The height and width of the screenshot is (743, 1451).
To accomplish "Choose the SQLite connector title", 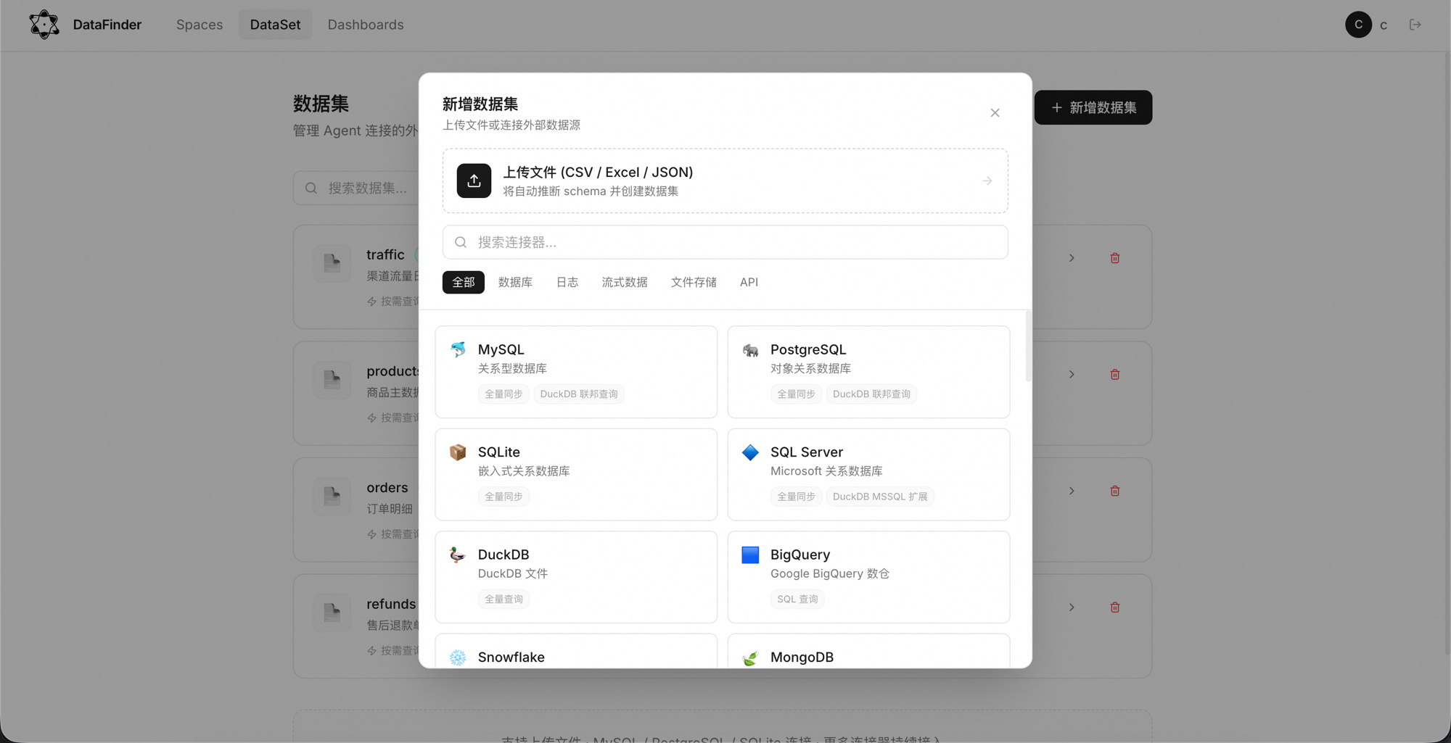I will (x=498, y=452).
